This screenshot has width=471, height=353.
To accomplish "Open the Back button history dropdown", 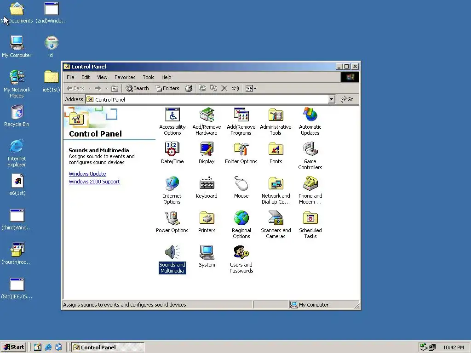I will point(90,89).
